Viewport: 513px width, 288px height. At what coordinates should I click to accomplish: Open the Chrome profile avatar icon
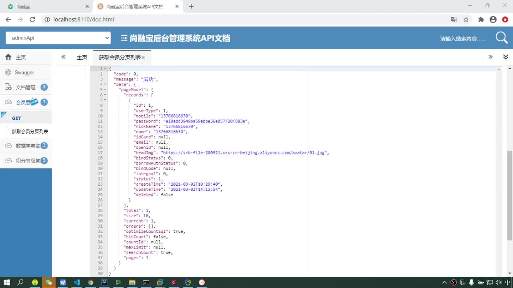coord(493,19)
